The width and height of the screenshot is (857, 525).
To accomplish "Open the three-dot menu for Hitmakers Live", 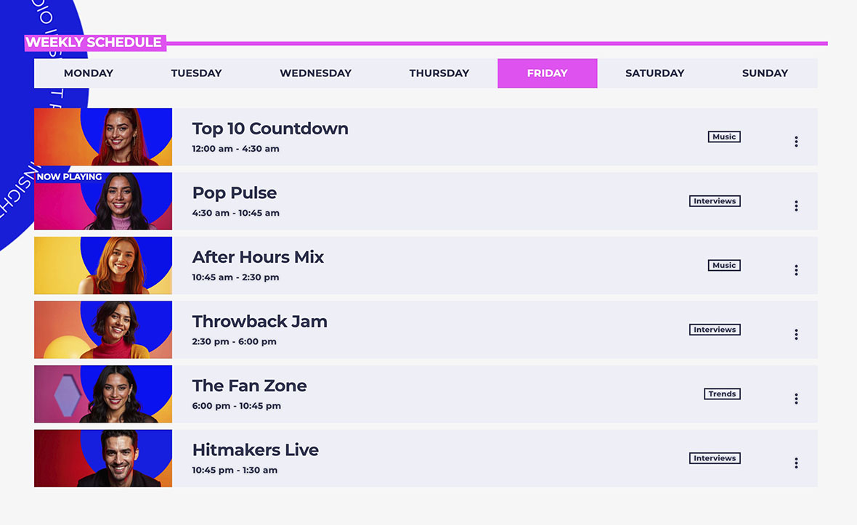I will [x=796, y=463].
